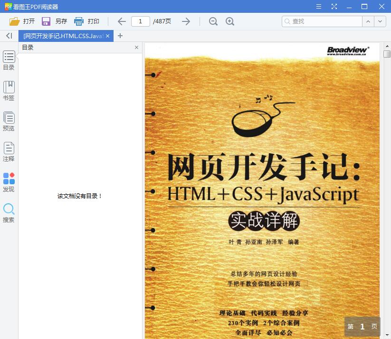The width and height of the screenshot is (391, 339).
Task: Zoom out using the magnifier minus icon
Action: [213, 21]
